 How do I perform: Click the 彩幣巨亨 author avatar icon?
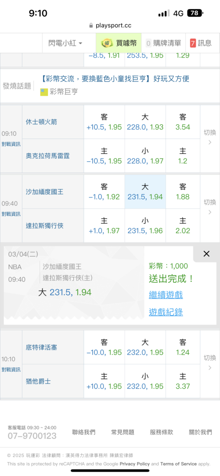pos(44,92)
